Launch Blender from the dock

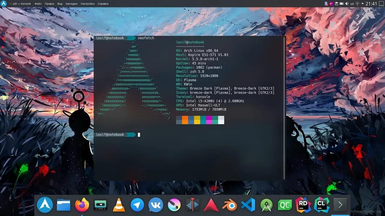229,205
